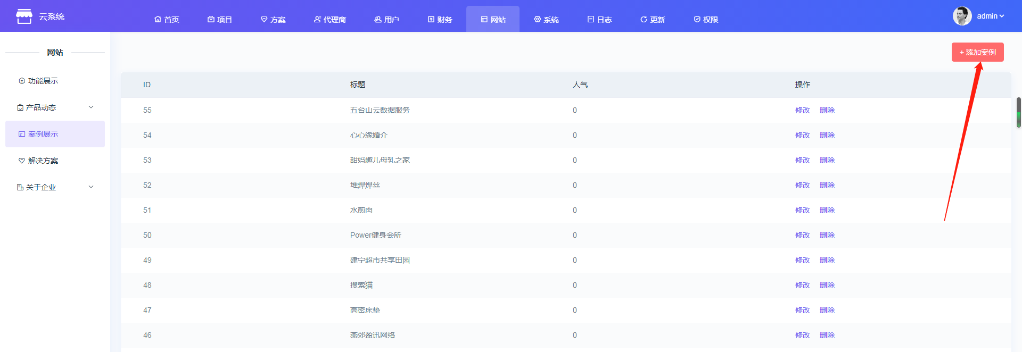Click the building icon beside 关于企业
This screenshot has height=352, width=1022.
(x=20, y=187)
